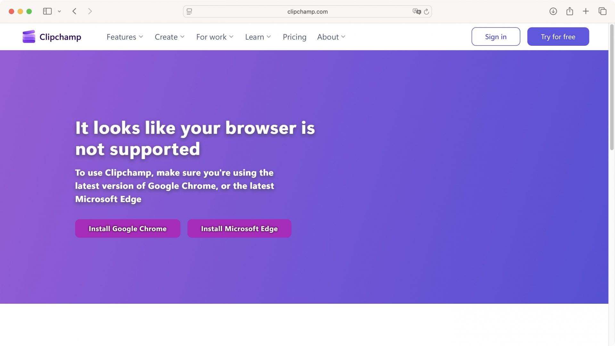Click the translate icon in the address bar

[417, 12]
